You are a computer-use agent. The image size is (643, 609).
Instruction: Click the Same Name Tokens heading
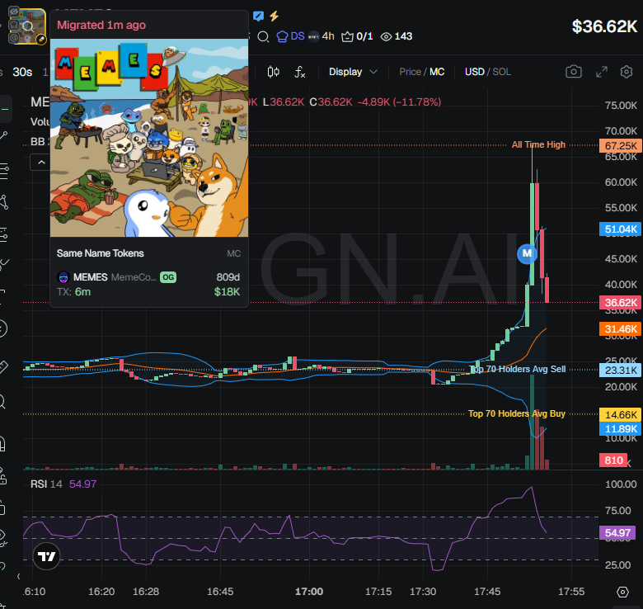coord(100,253)
